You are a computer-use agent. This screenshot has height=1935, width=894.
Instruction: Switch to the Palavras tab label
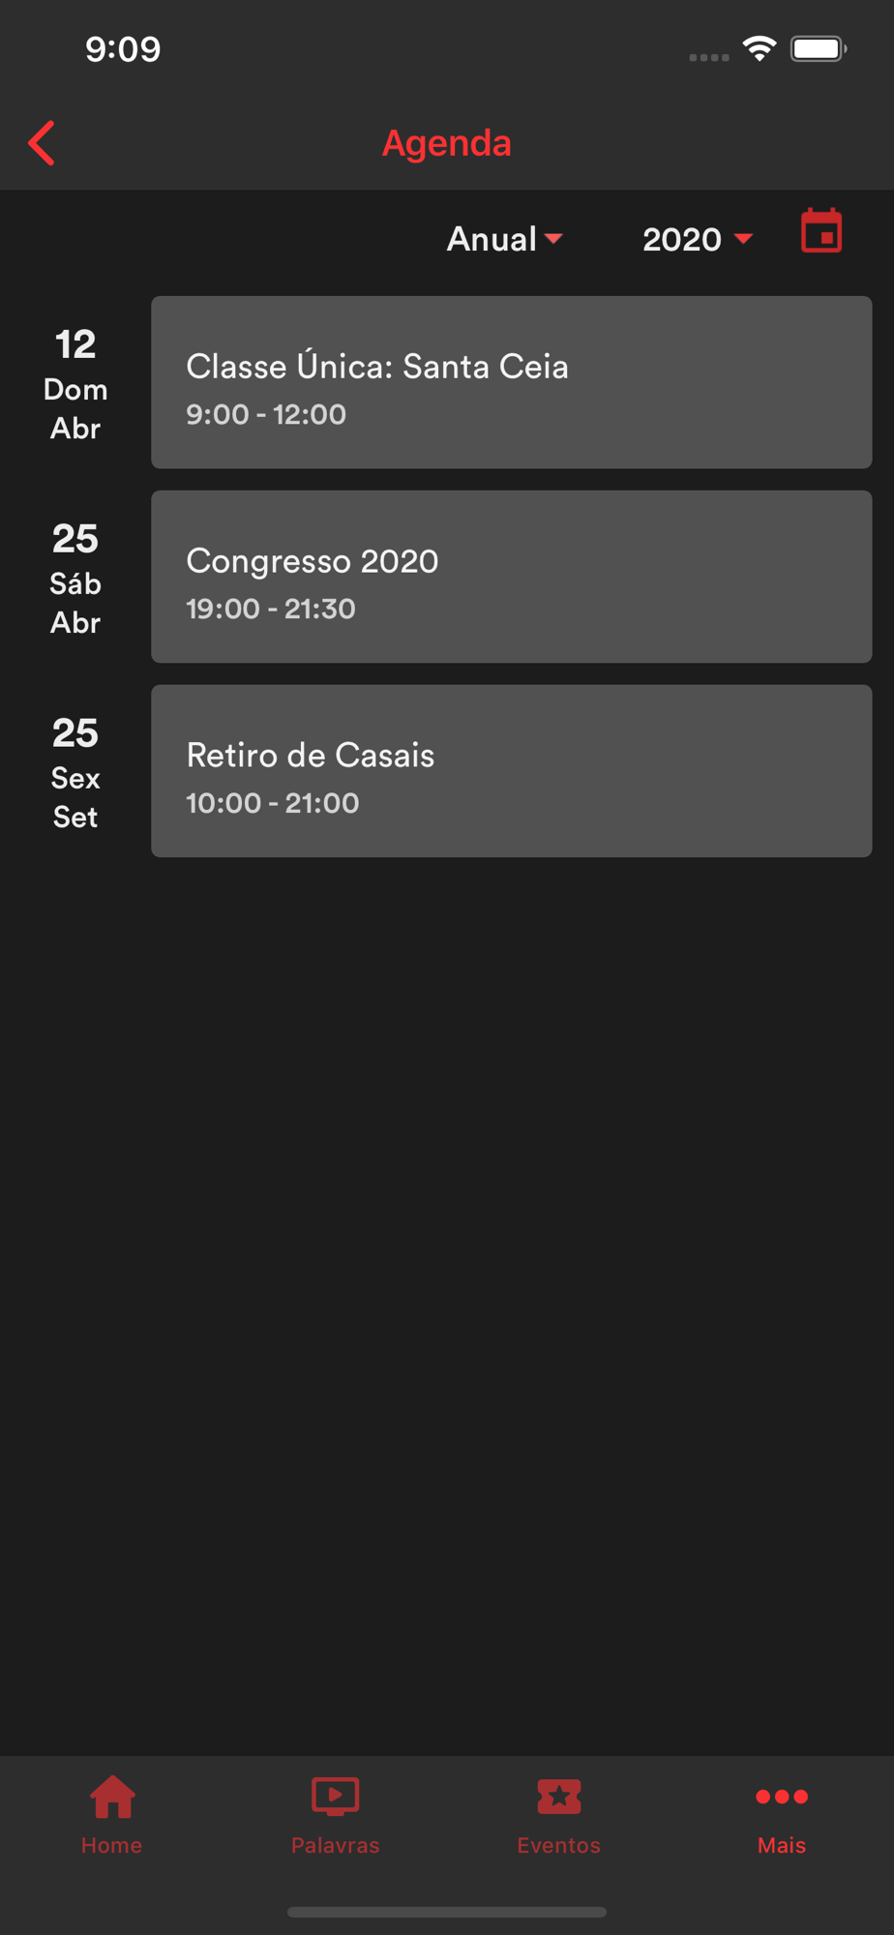pyautogui.click(x=335, y=1845)
